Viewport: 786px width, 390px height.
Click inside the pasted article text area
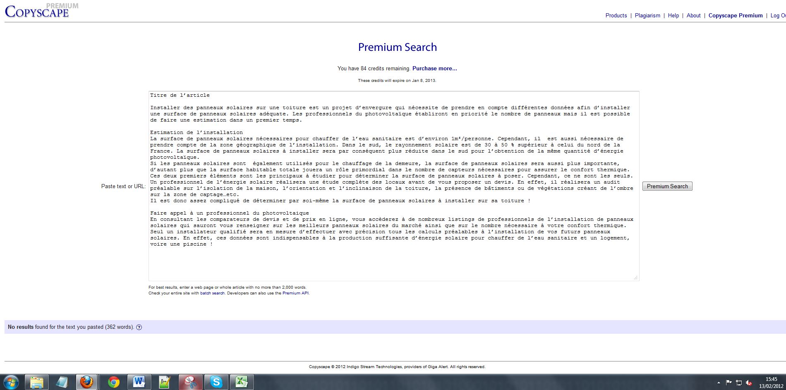point(393,261)
